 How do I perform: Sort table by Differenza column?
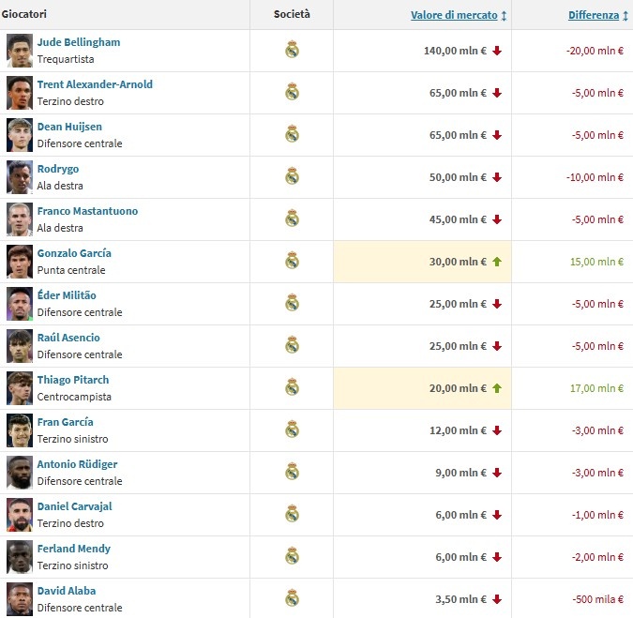click(593, 15)
